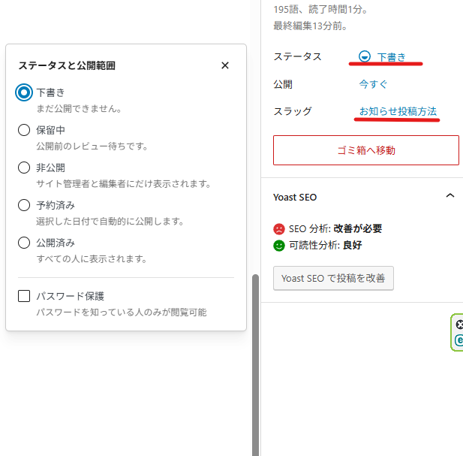Screen dimensions: 463x456
Task: Choose the 保留中 status option
Action: click(24, 130)
